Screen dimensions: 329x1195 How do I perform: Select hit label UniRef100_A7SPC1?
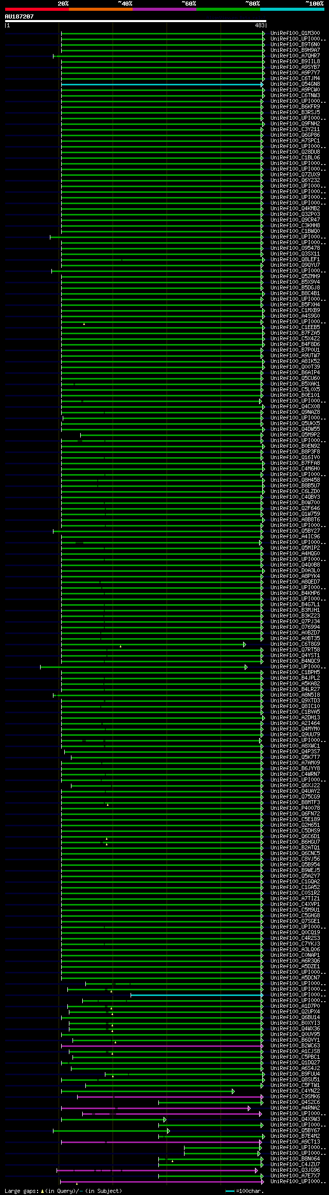(295, 141)
